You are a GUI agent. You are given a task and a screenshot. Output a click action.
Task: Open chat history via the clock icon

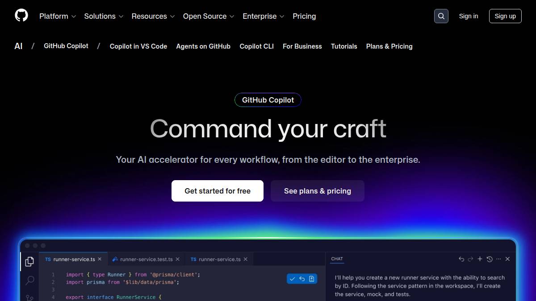(489, 259)
